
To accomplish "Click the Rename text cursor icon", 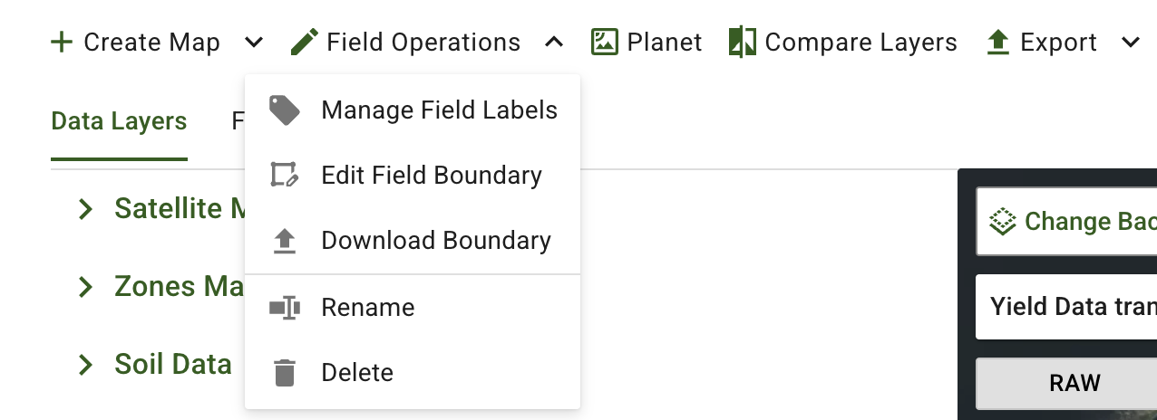I will point(285,308).
